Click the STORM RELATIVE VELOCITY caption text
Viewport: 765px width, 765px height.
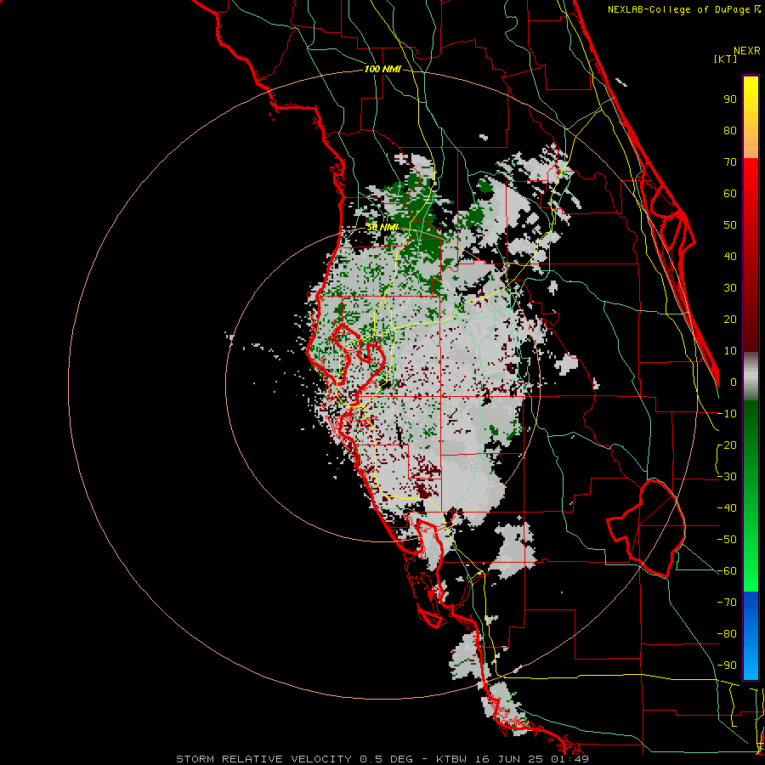click(x=263, y=759)
